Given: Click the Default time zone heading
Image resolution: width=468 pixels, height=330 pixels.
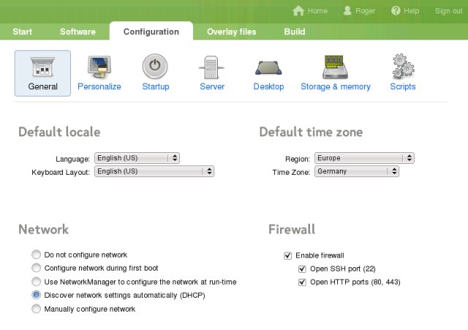Looking at the screenshot, I should 311,132.
